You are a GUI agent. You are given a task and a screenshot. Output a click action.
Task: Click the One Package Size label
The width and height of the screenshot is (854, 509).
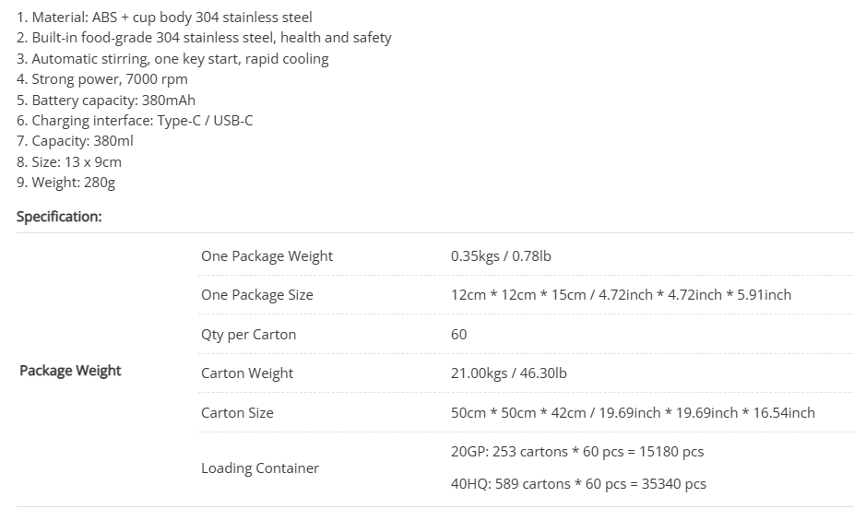pos(257,295)
